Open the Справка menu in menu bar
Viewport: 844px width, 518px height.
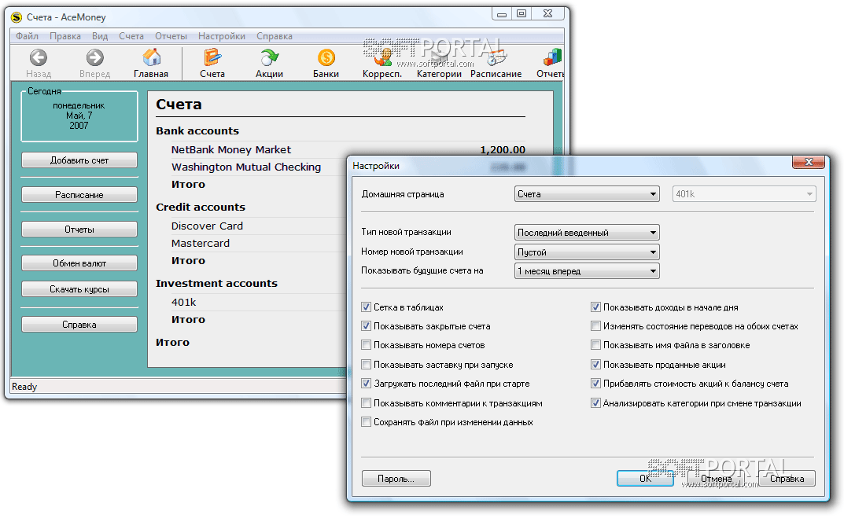(x=275, y=36)
